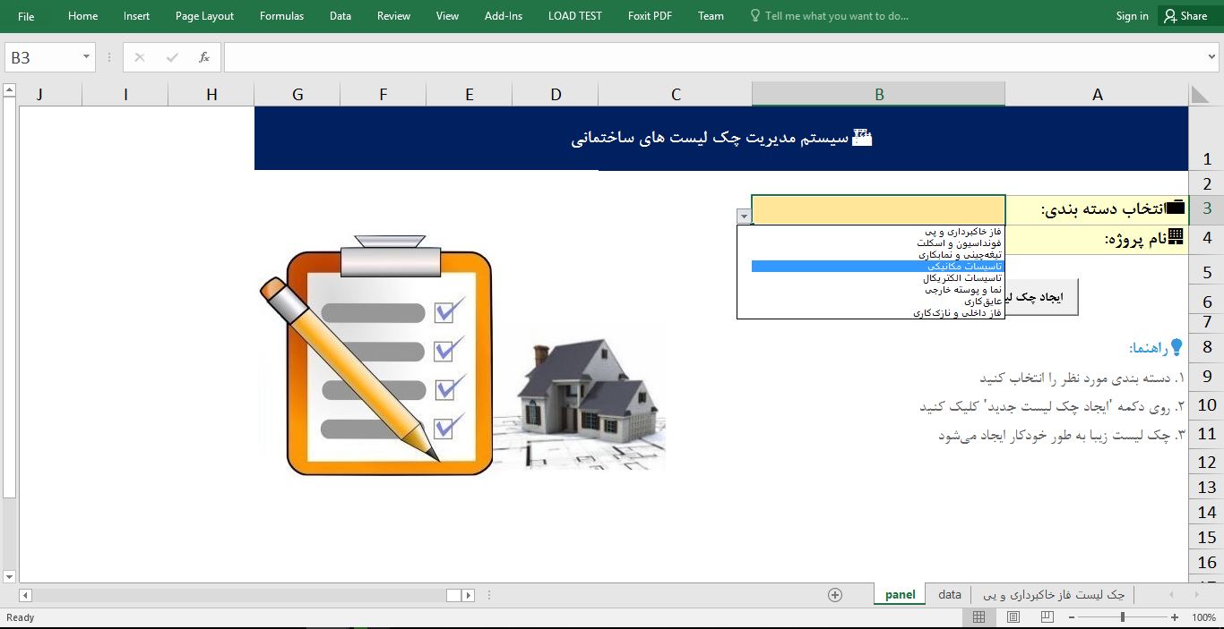Click the category combo box dropdown arrow

point(744,217)
